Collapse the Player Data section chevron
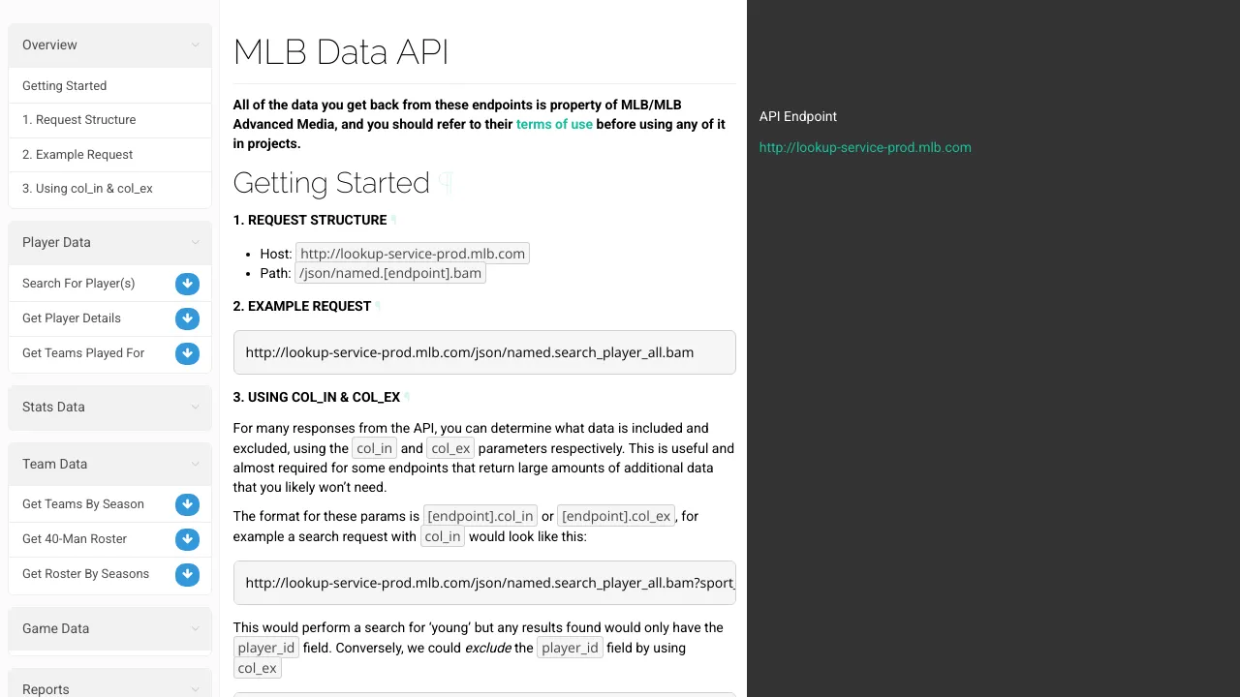The width and height of the screenshot is (1240, 697). (196, 243)
